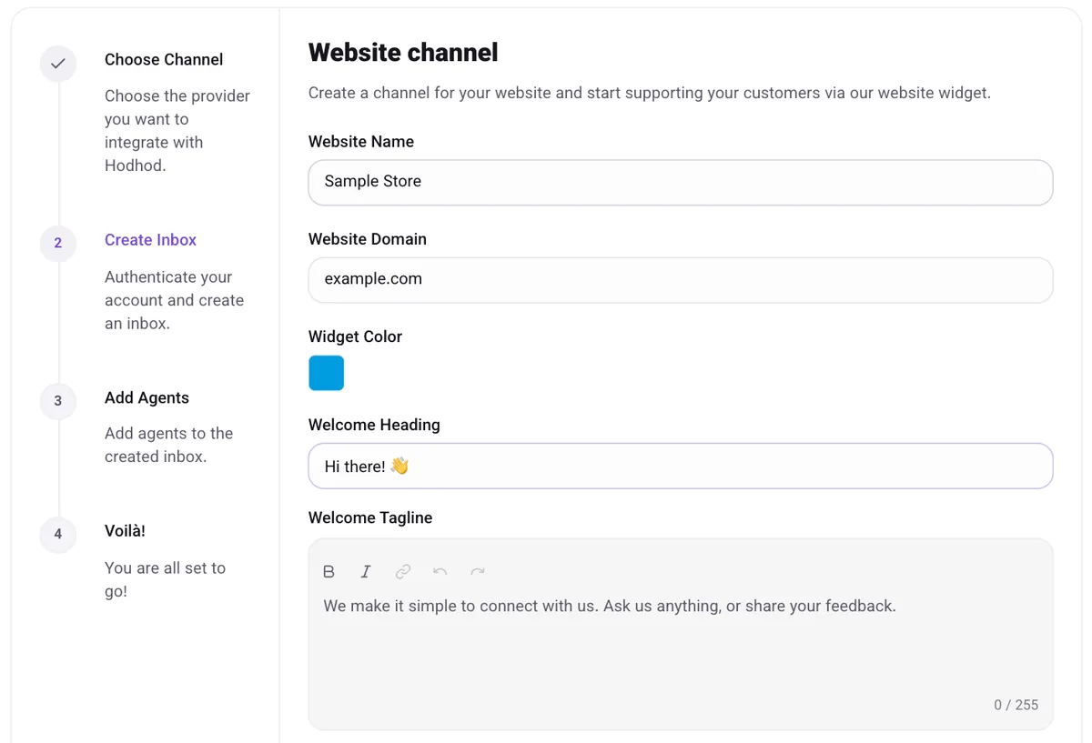
Task: Click 'Choose the provider you want' description
Action: pos(177,131)
